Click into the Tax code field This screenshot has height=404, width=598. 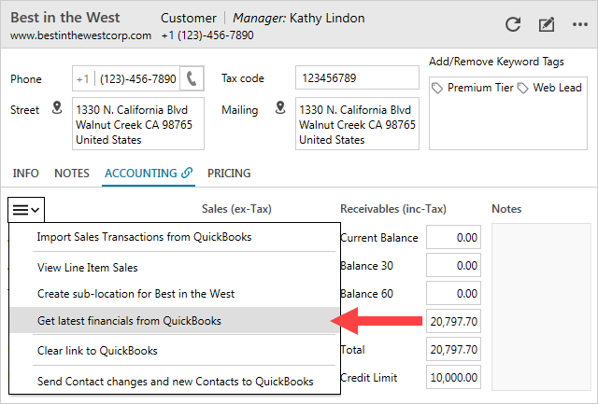point(357,78)
